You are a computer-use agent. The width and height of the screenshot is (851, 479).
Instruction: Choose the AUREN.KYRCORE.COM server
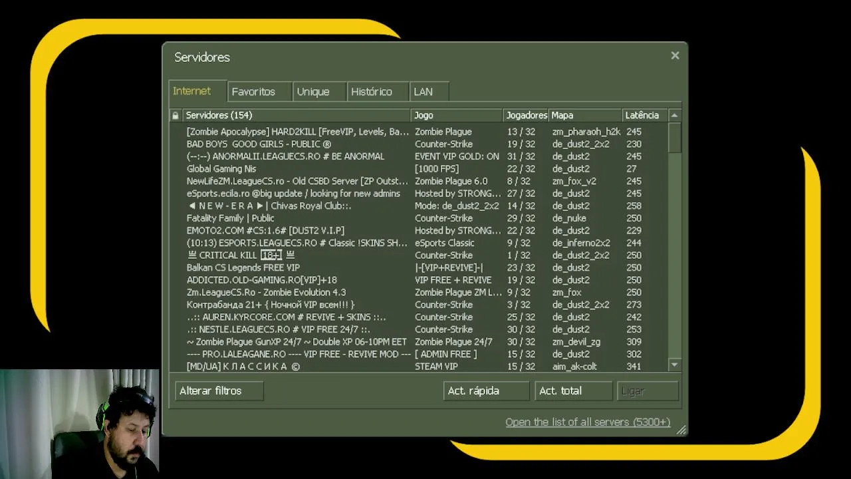pyautogui.click(x=419, y=317)
